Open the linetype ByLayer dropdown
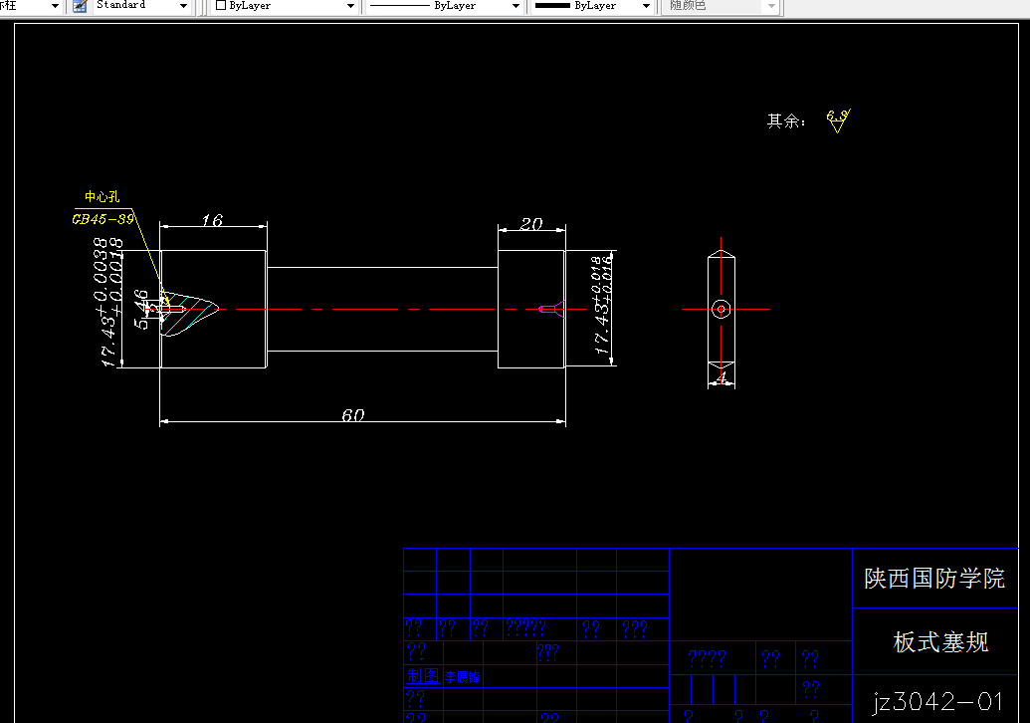Screen dimensions: 1030x723 click(x=515, y=6)
